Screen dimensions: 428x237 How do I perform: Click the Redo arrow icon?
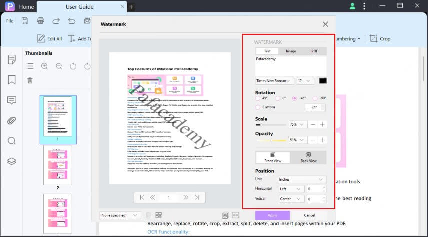56,21
